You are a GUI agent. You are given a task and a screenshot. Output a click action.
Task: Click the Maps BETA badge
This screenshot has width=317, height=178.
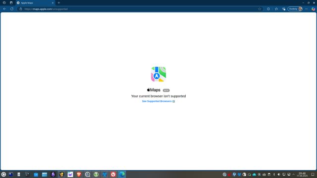[166, 90]
